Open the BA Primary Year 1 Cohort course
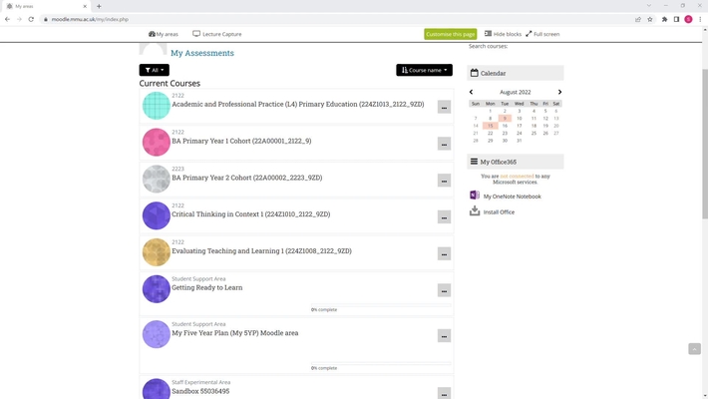This screenshot has width=708, height=399. 241,141
